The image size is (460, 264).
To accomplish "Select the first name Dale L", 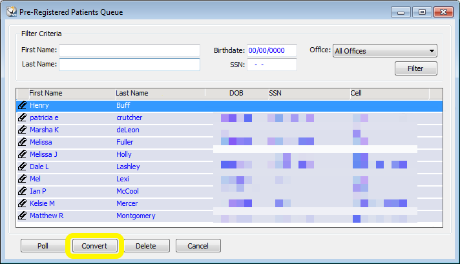I will point(39,167).
